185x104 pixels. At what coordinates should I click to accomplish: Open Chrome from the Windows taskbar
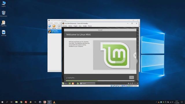pos(21,102)
